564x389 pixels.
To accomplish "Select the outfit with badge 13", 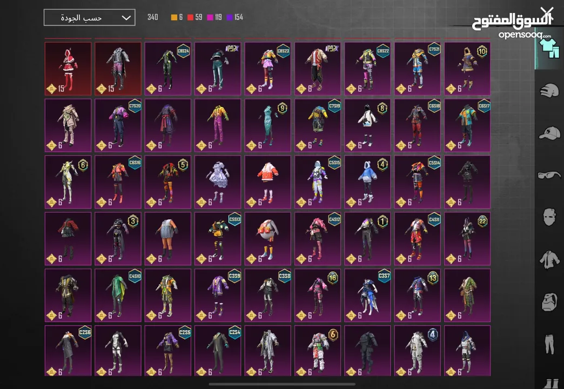I will pyautogui.click(x=418, y=295).
